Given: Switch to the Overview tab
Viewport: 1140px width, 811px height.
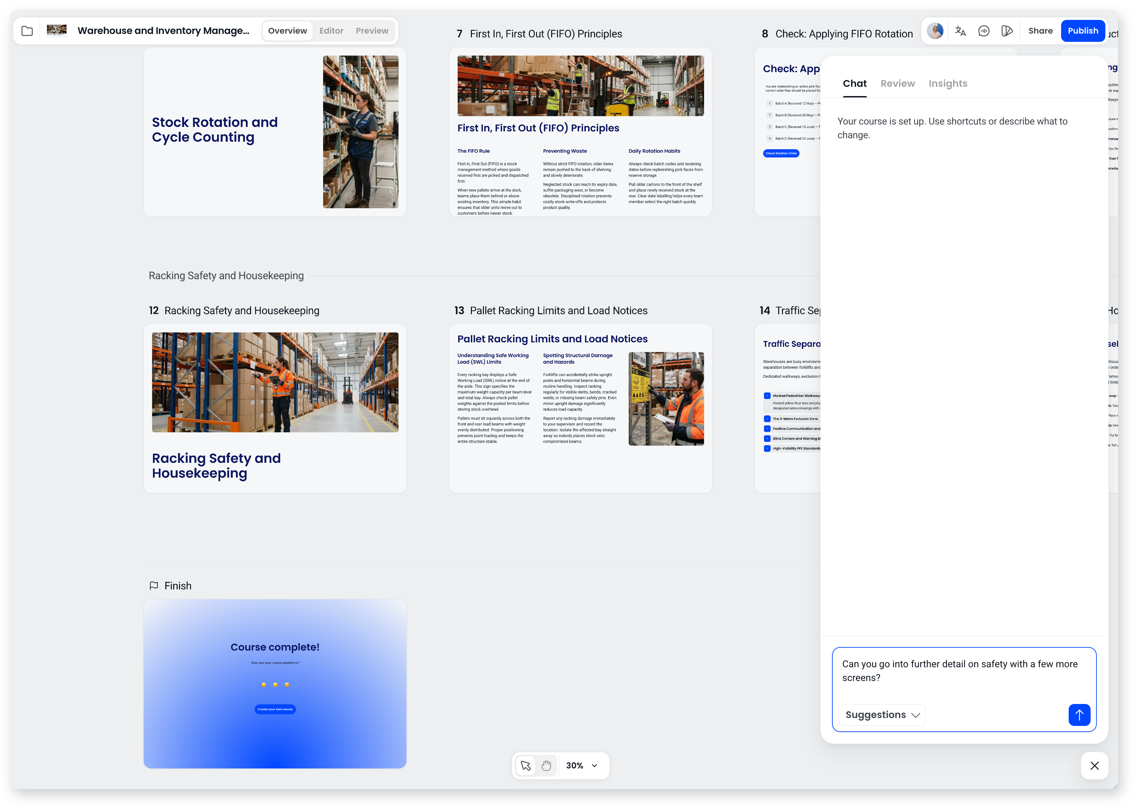Looking at the screenshot, I should point(287,31).
